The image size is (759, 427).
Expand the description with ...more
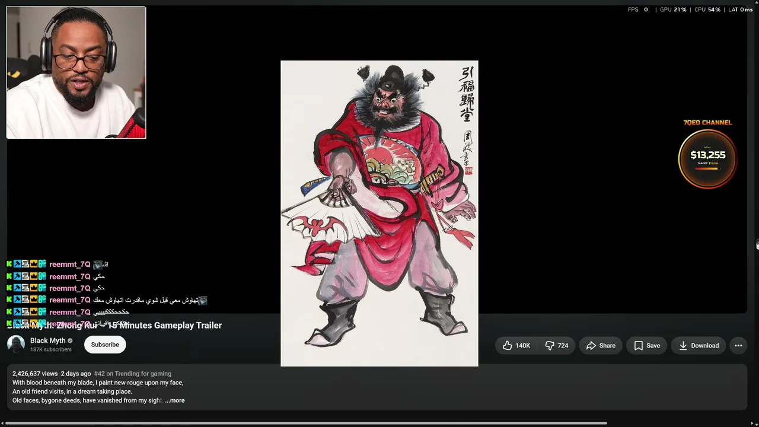pos(175,400)
